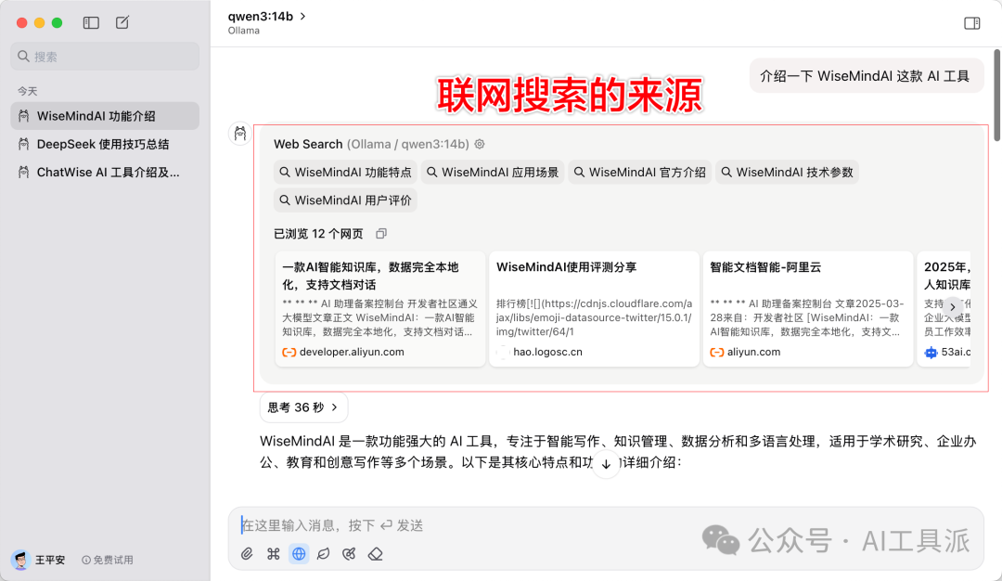The height and width of the screenshot is (581, 1002).
Task: Jump to bottom with down arrow button
Action: 606,464
